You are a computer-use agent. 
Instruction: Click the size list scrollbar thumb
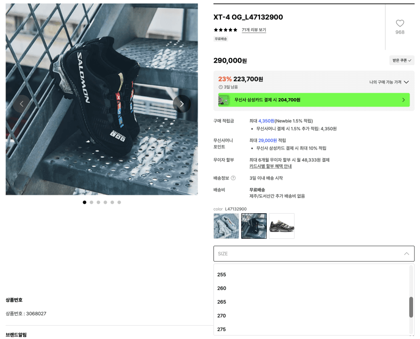coord(411,307)
